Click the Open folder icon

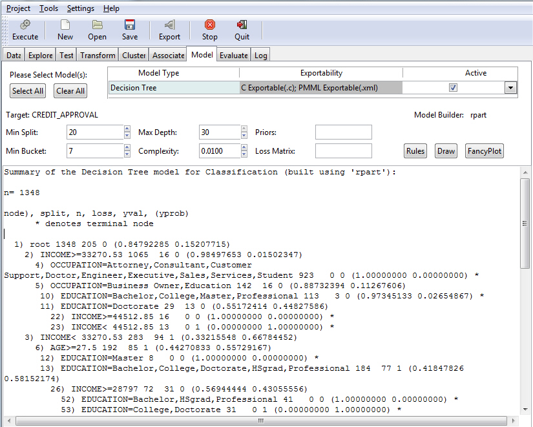(97, 25)
